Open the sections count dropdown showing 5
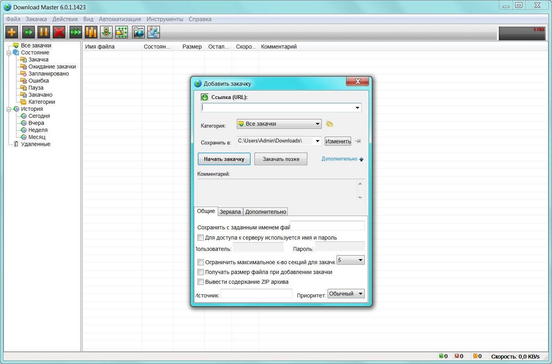 pyautogui.click(x=351, y=260)
